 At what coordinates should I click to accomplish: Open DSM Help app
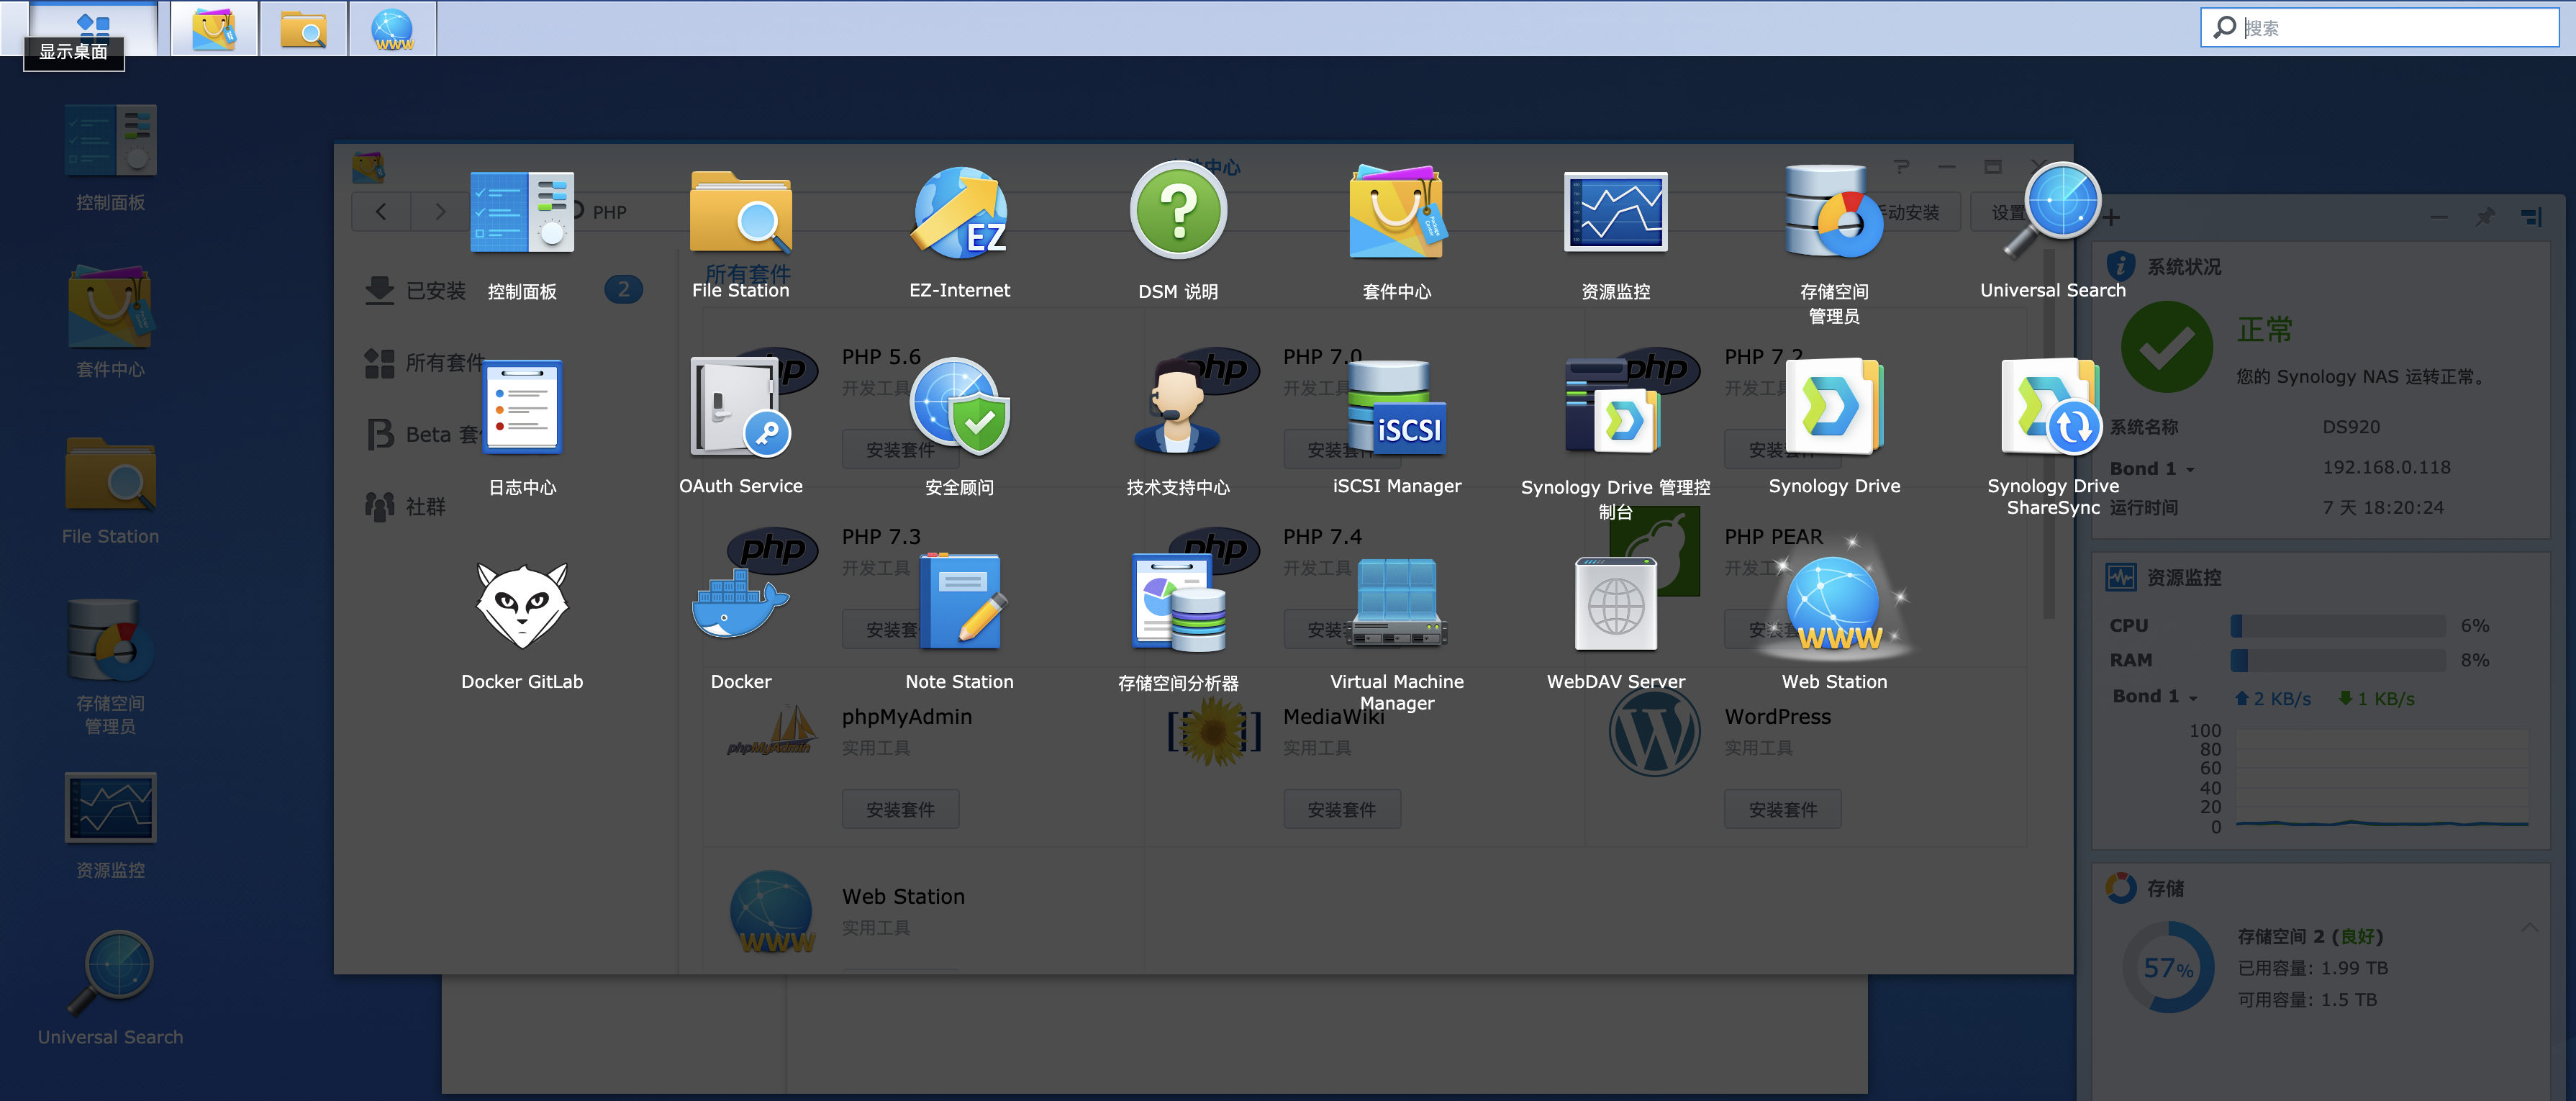coord(1178,211)
